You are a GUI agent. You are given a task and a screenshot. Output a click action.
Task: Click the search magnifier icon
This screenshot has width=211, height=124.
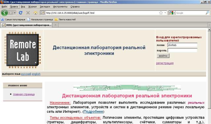point(207,13)
